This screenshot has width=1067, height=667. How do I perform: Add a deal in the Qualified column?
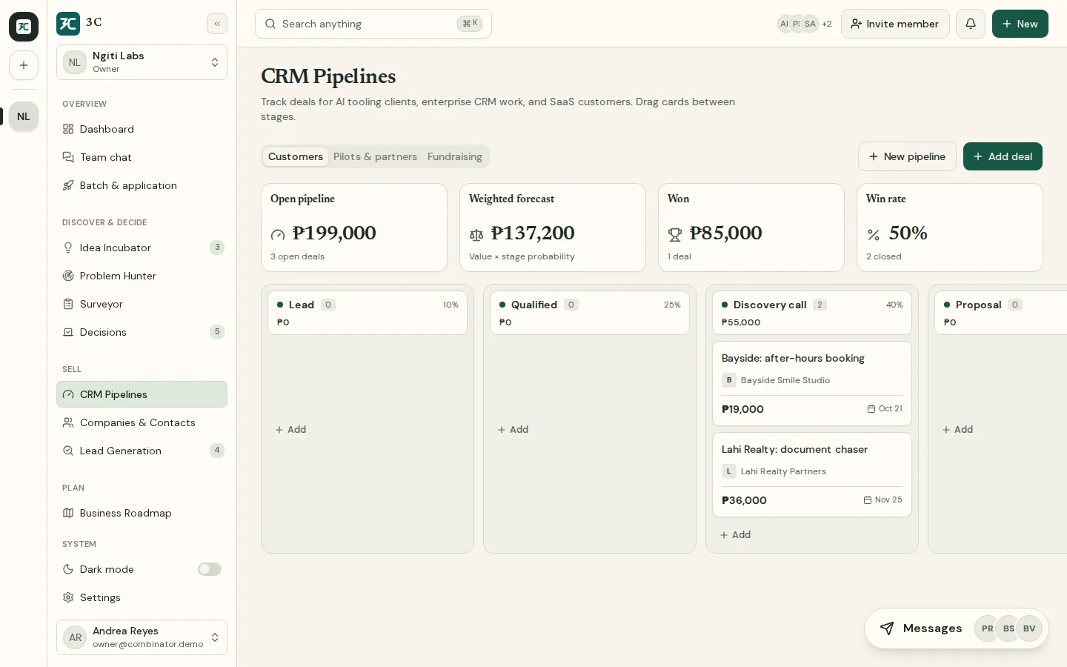pos(513,430)
